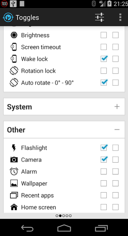Select the Recent apps row label

37,196
